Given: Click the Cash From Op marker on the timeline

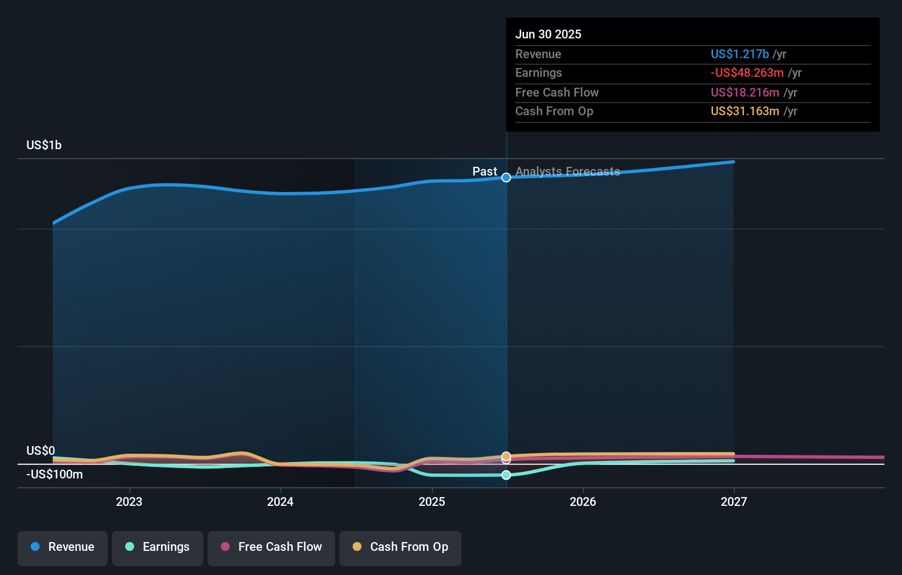Looking at the screenshot, I should [x=506, y=455].
